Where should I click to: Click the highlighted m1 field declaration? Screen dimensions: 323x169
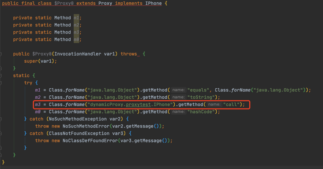pyautogui.click(x=76, y=18)
